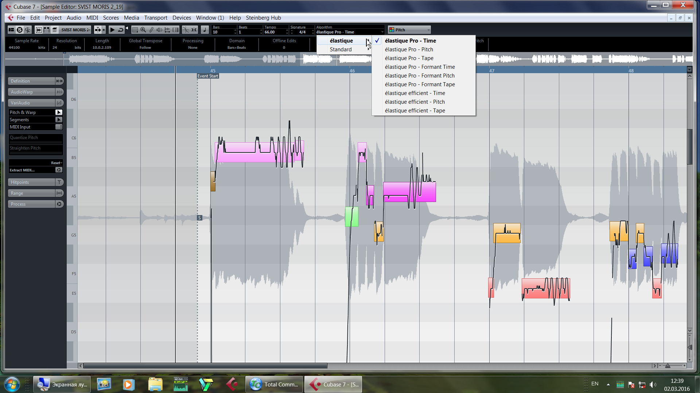
Task: Click the suspend auto-scroll asterisk icon
Action: click(x=104, y=30)
